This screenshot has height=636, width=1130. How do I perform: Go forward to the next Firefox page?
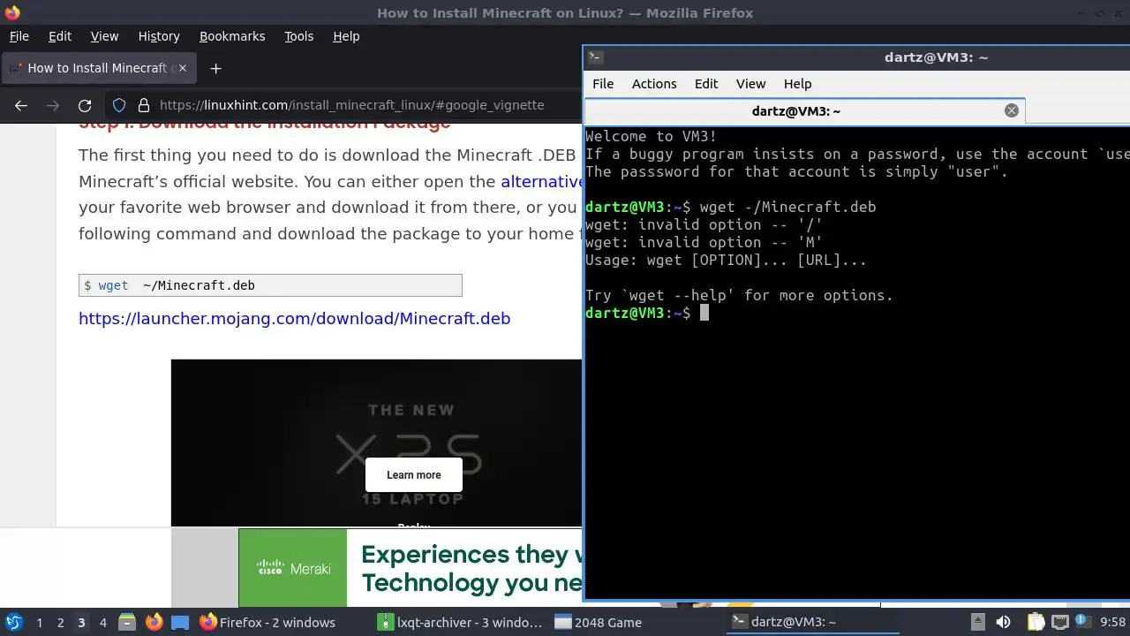coord(53,105)
